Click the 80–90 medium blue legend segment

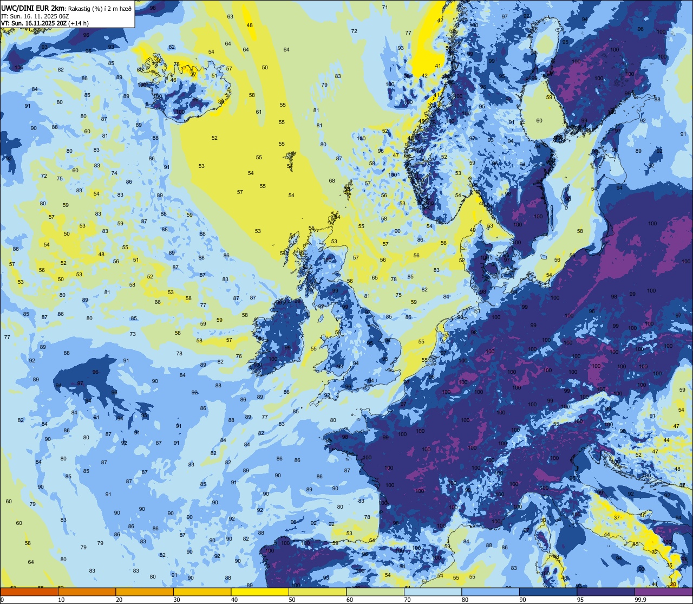(x=491, y=592)
